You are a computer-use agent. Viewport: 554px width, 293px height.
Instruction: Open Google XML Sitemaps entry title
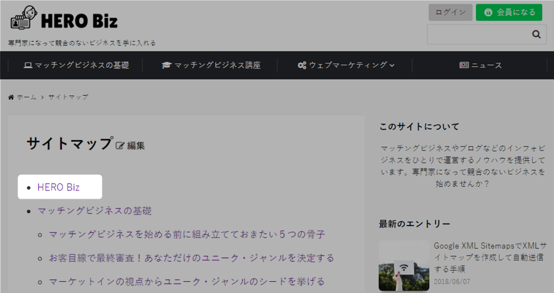(490, 257)
